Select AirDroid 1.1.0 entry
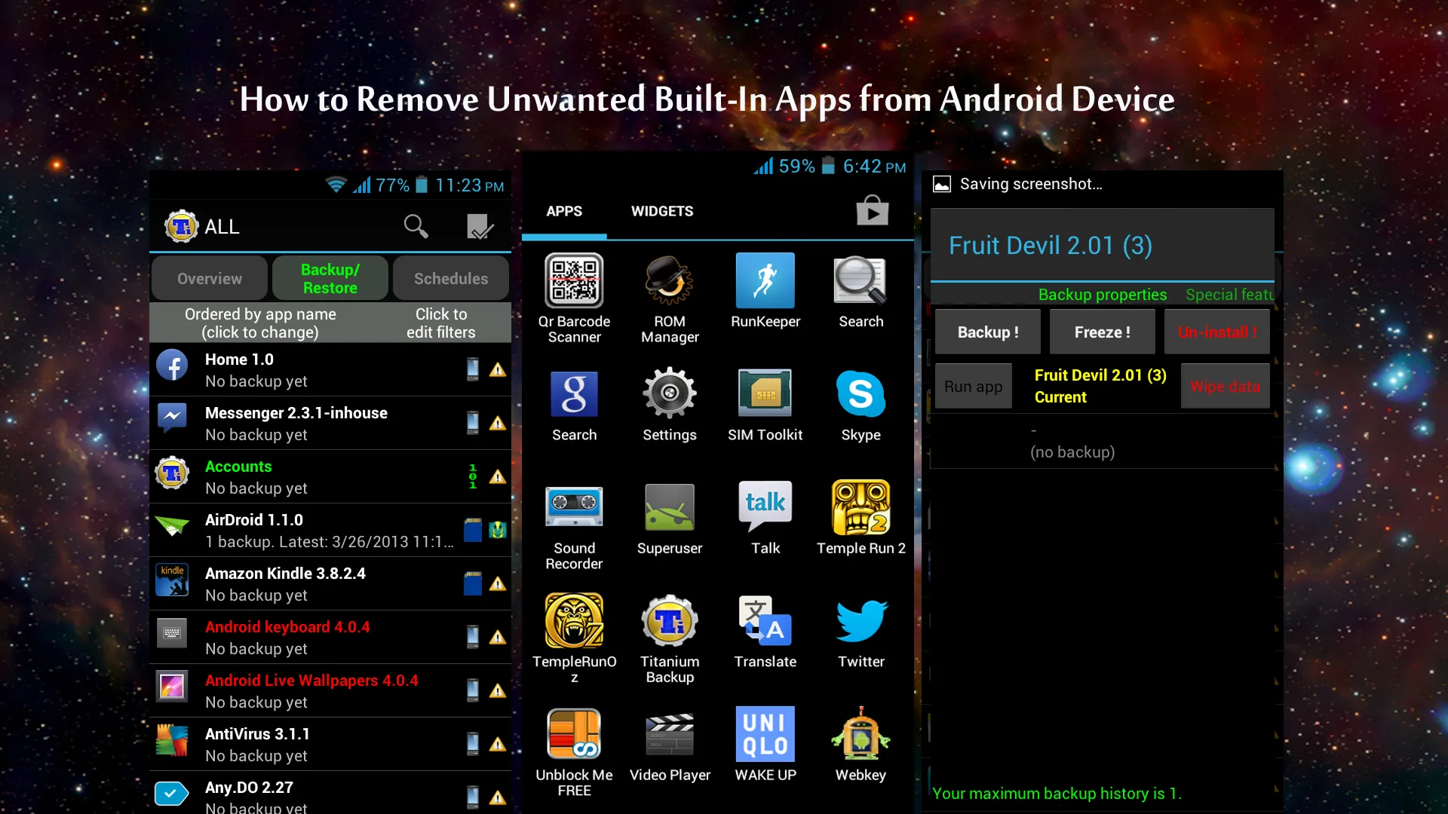The width and height of the screenshot is (1448, 814). tap(330, 530)
